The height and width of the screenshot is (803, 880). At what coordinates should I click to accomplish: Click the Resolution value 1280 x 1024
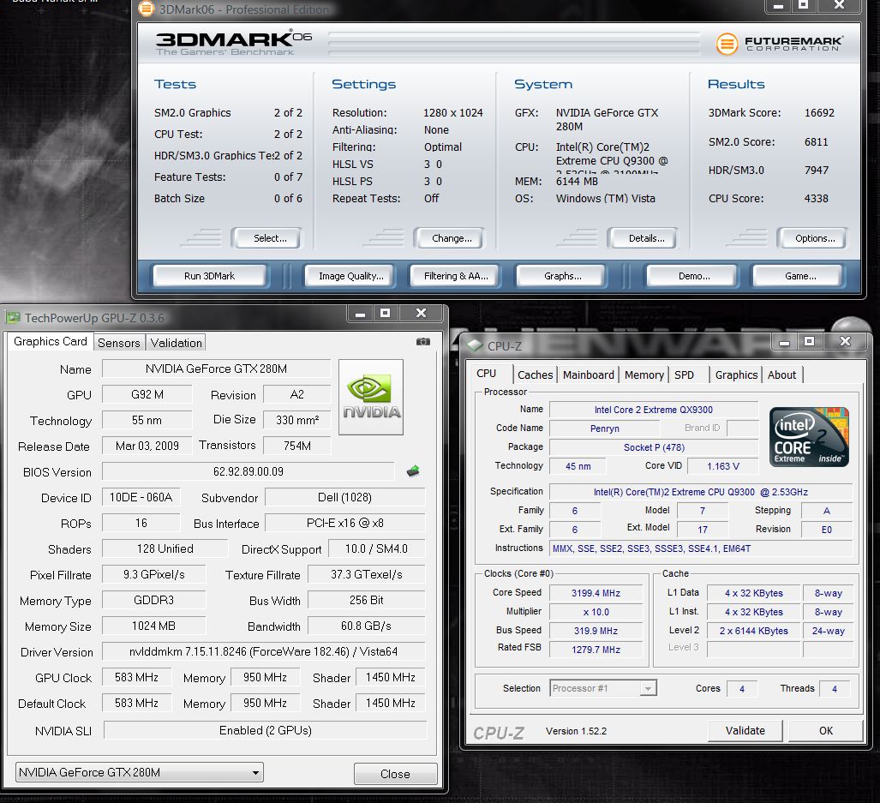(x=453, y=113)
